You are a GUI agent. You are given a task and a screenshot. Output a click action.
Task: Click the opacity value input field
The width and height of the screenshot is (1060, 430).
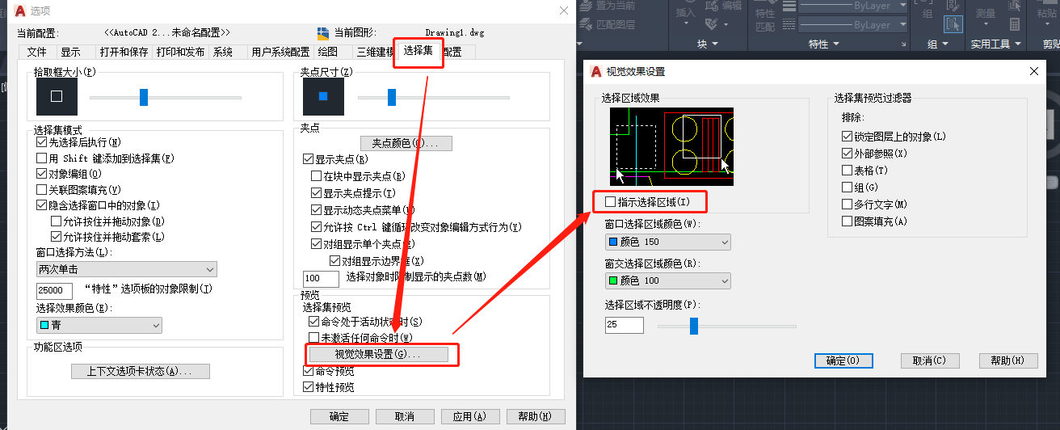624,325
